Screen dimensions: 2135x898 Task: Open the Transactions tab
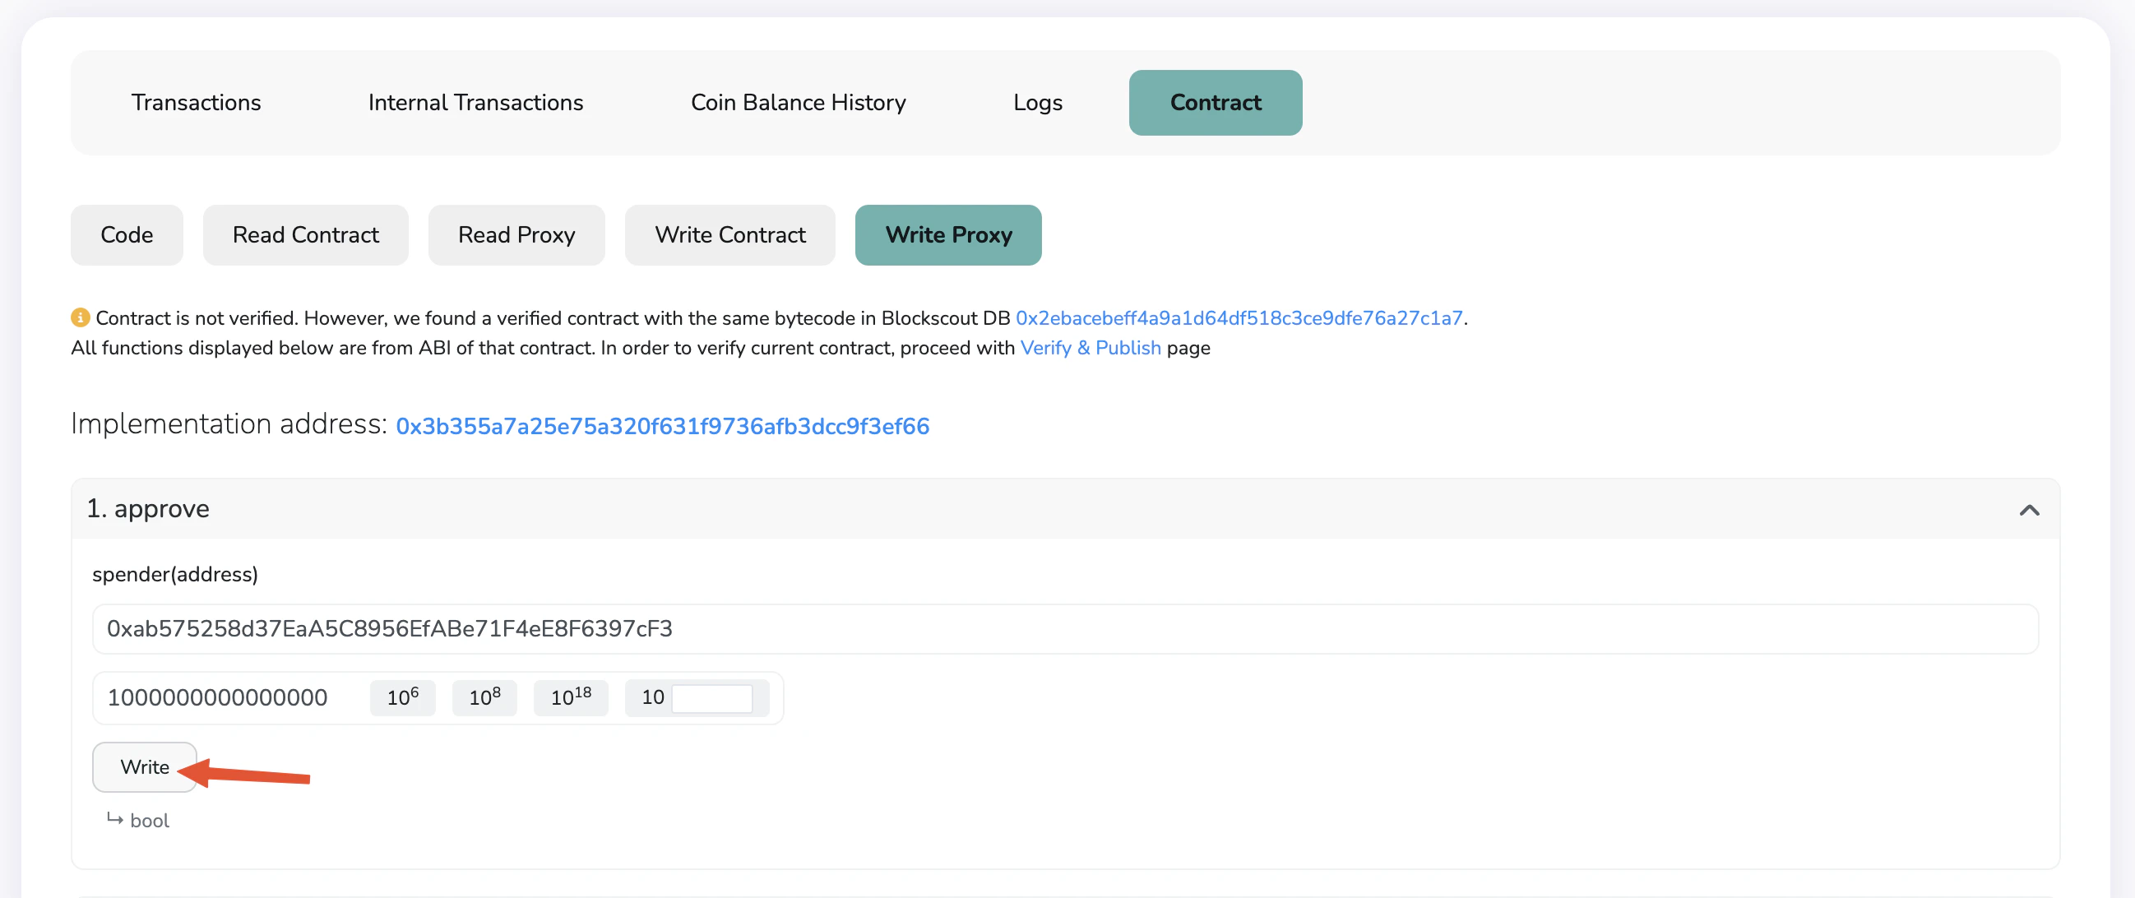pyautogui.click(x=196, y=103)
